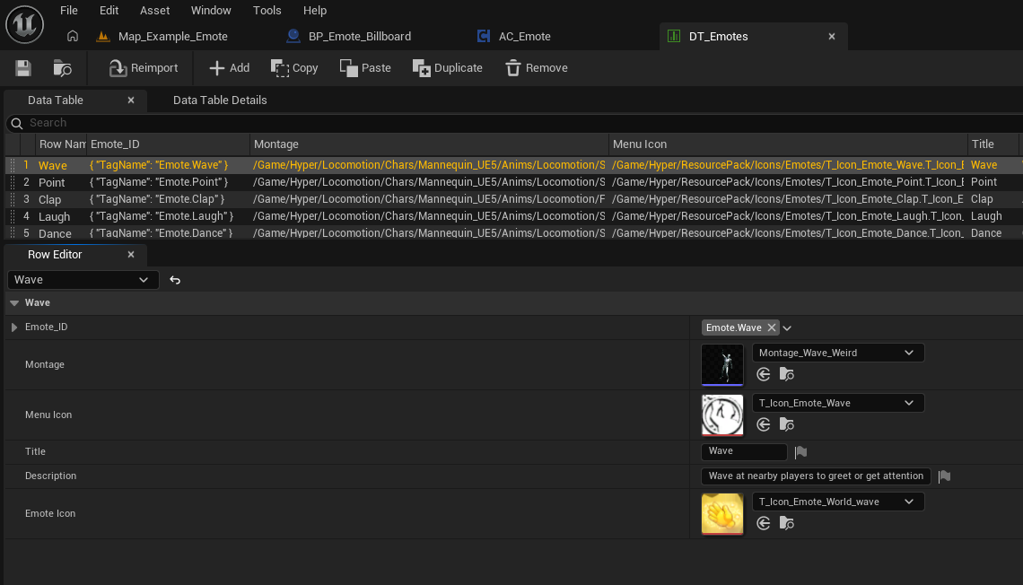Screen dimensions: 1023x585
Task: Open the Wave row selector dropdown
Action: (x=83, y=280)
